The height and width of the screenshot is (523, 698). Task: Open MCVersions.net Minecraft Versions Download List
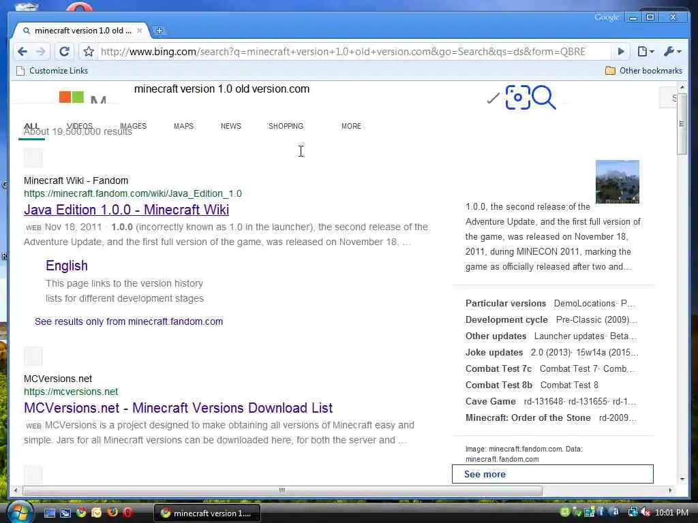[x=178, y=408]
